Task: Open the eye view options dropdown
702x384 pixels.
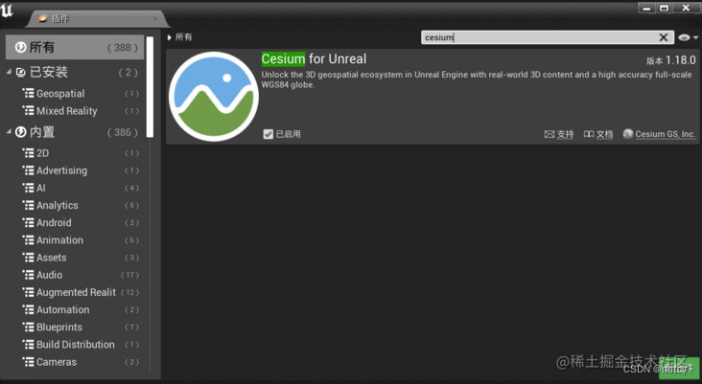Action: pyautogui.click(x=688, y=37)
